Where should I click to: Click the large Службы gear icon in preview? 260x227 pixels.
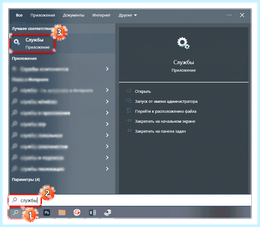click(183, 43)
